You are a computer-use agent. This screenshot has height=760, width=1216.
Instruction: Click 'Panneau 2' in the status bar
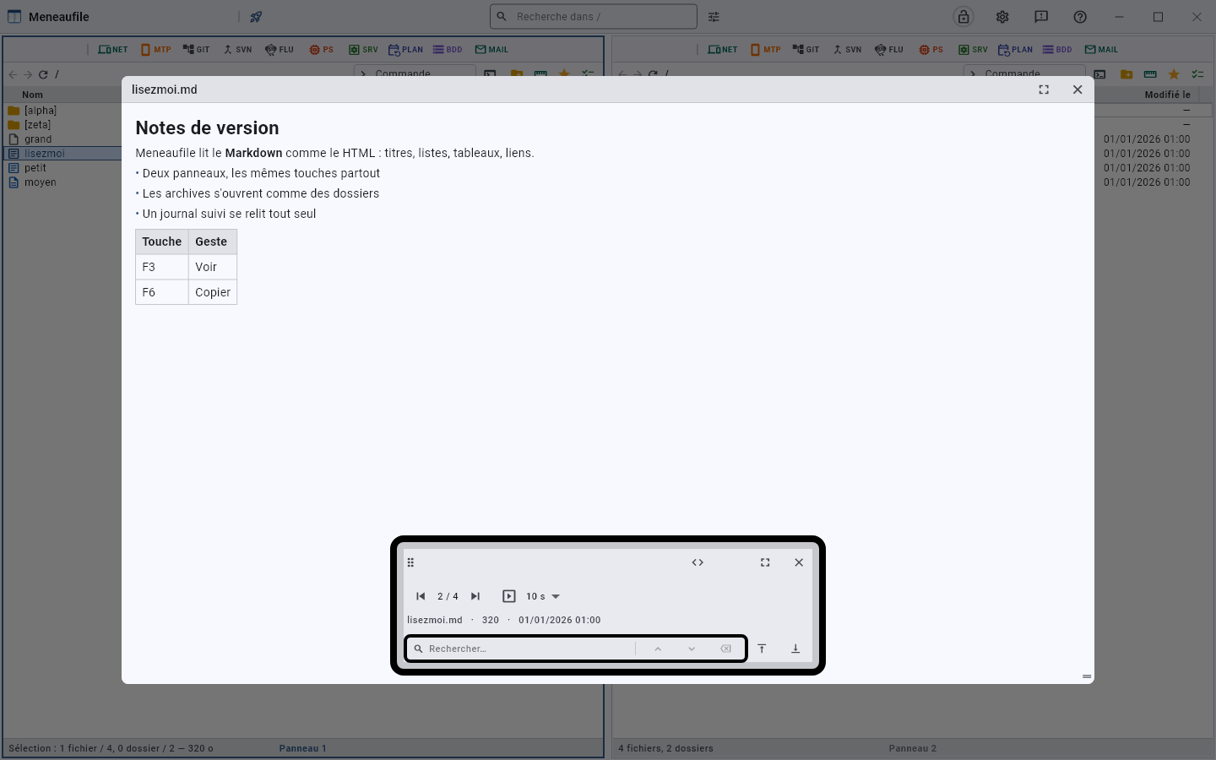coord(912,748)
